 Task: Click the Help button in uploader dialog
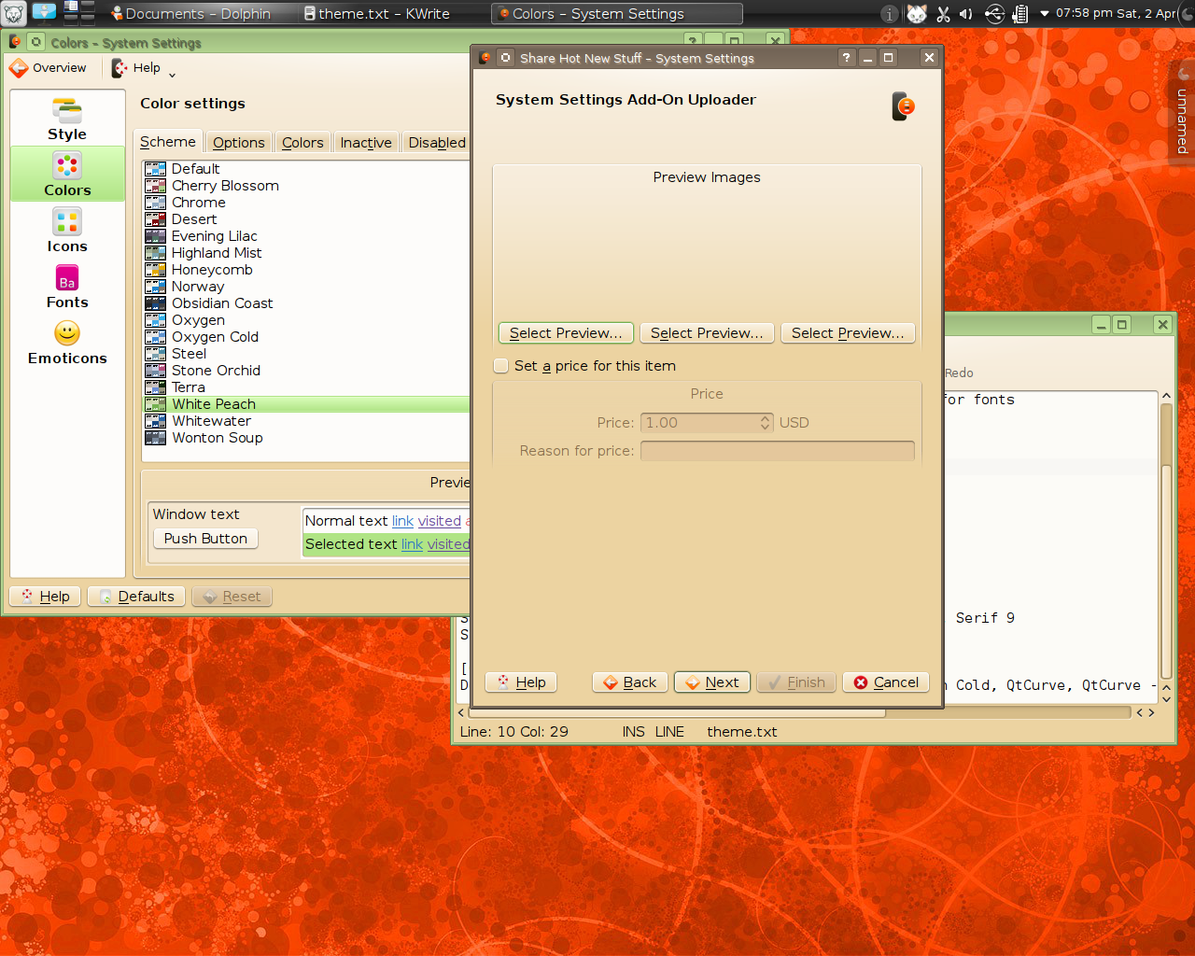(521, 682)
